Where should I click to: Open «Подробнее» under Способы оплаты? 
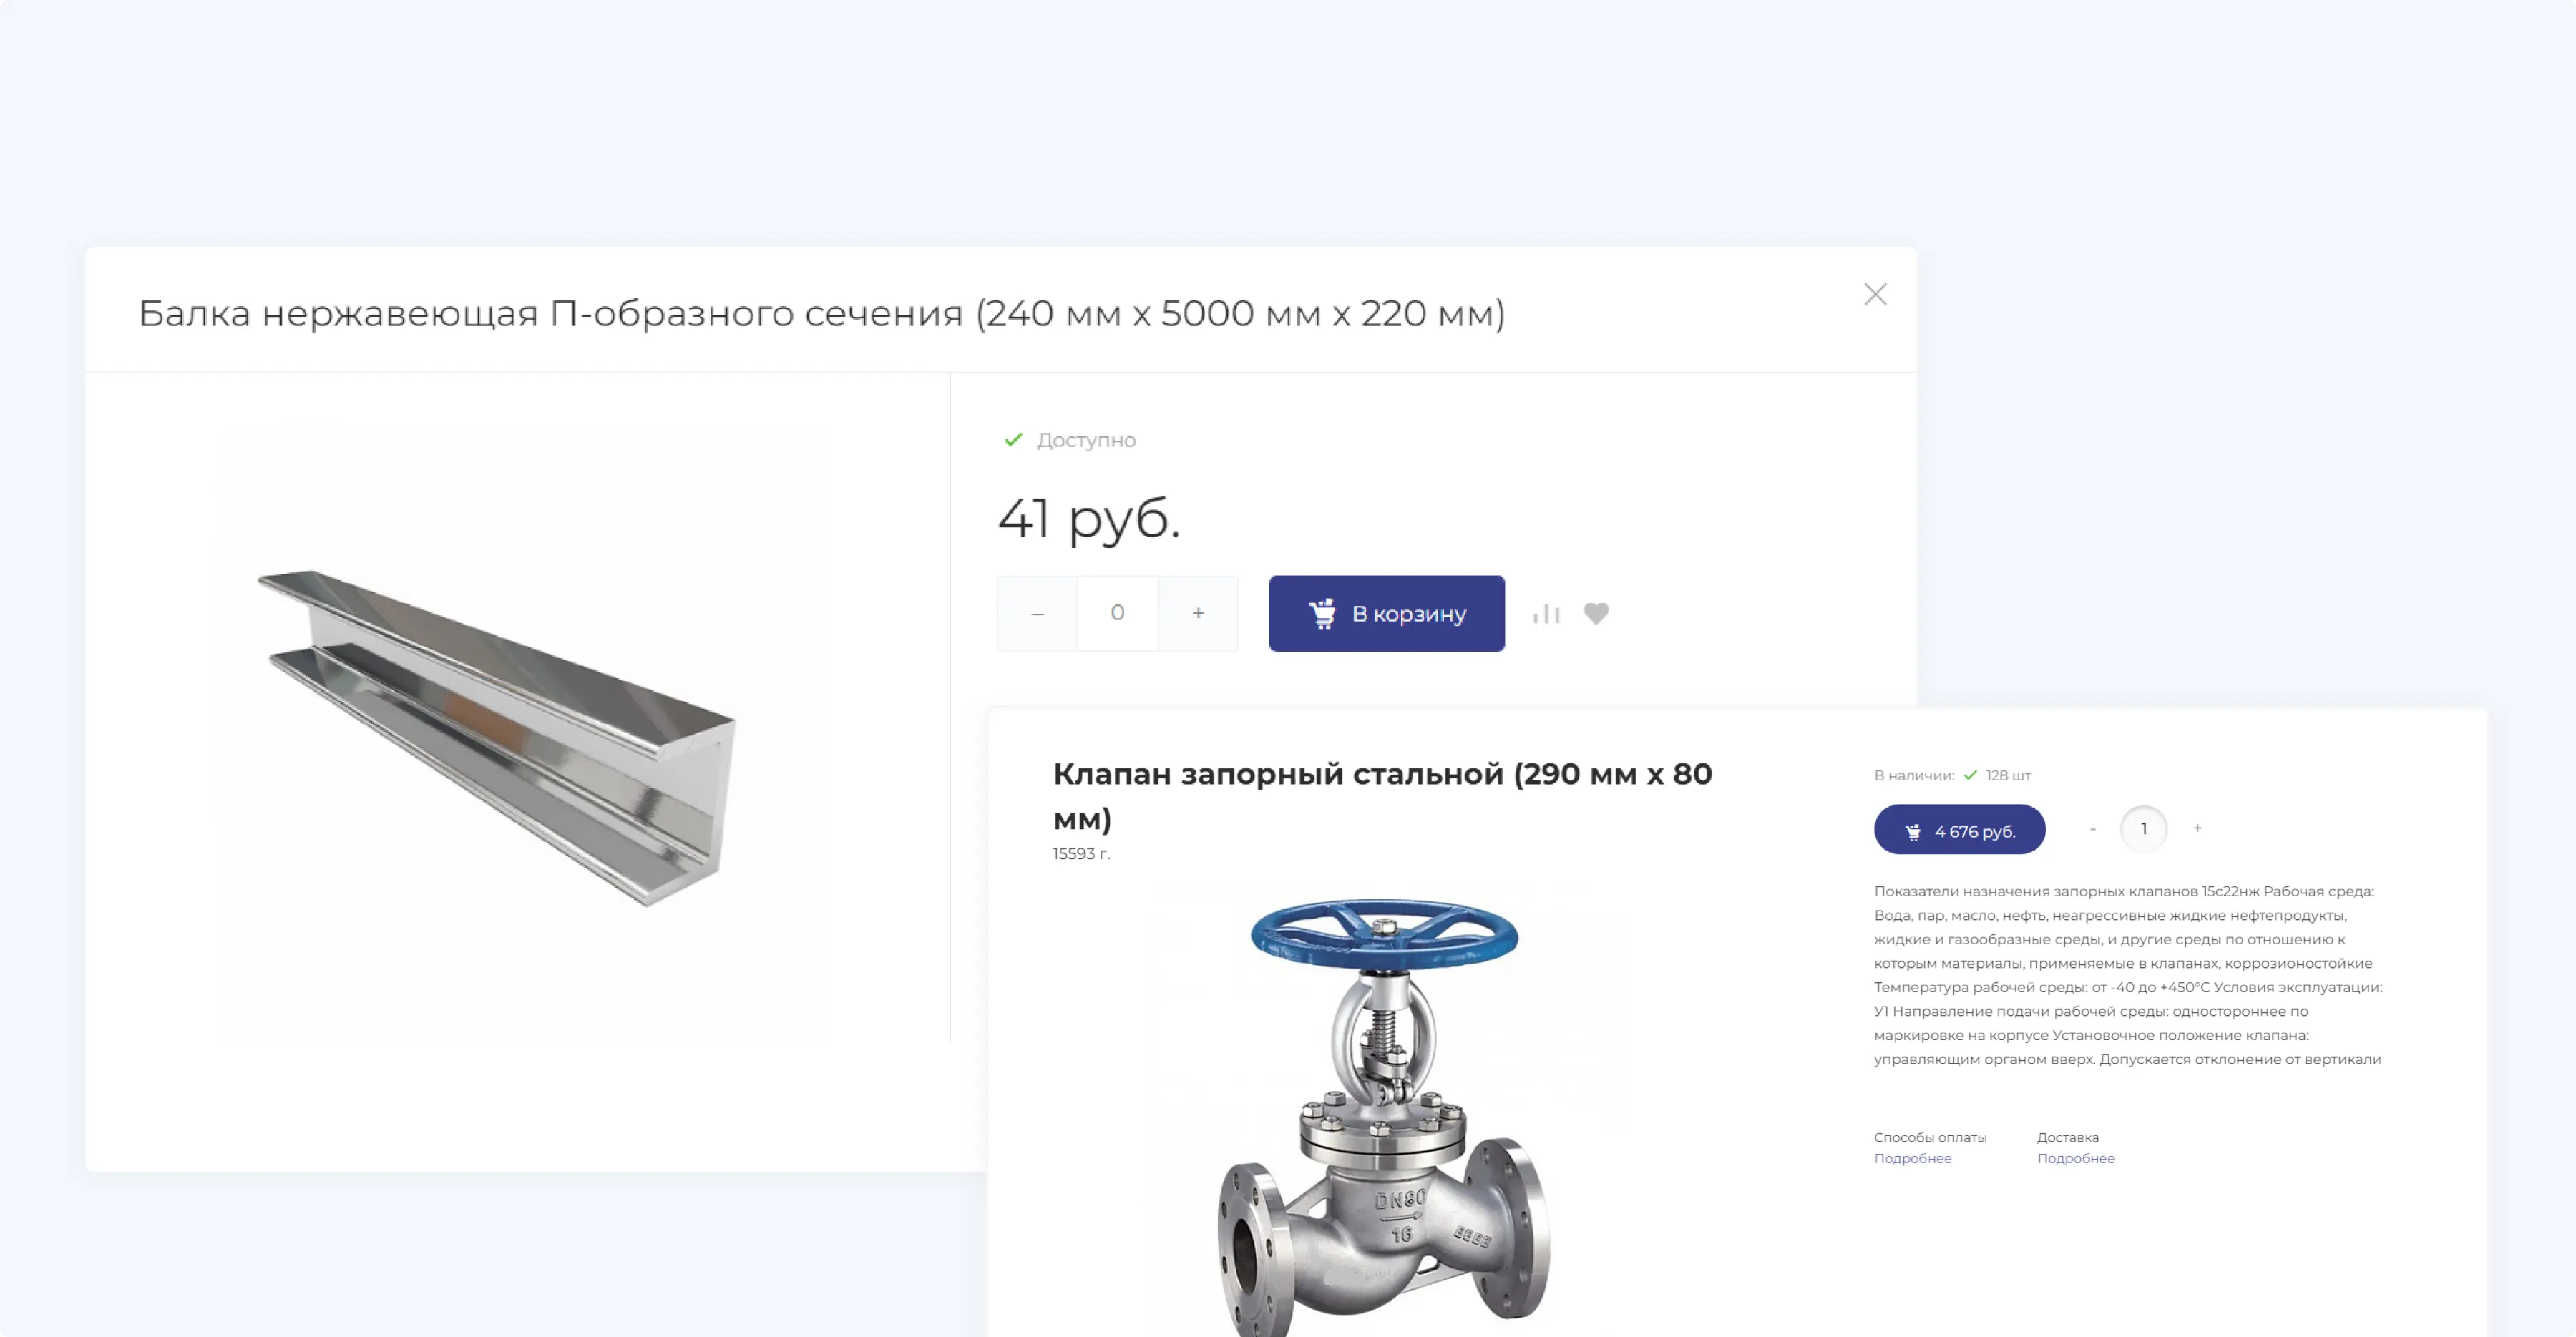pos(1912,1158)
